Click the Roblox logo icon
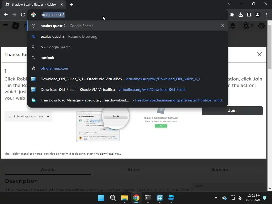 click(16, 26)
